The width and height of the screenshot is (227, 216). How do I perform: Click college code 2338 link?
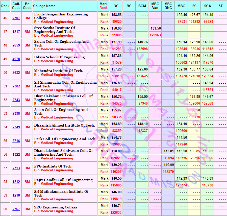point(16,113)
